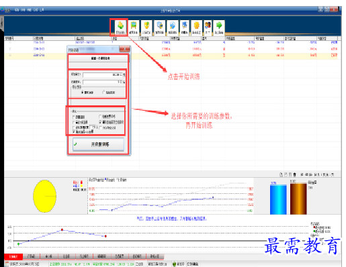The height and width of the screenshot is (267, 346).
Task: Click the first amount input field in the dialog
Action: pyautogui.click(x=102, y=74)
